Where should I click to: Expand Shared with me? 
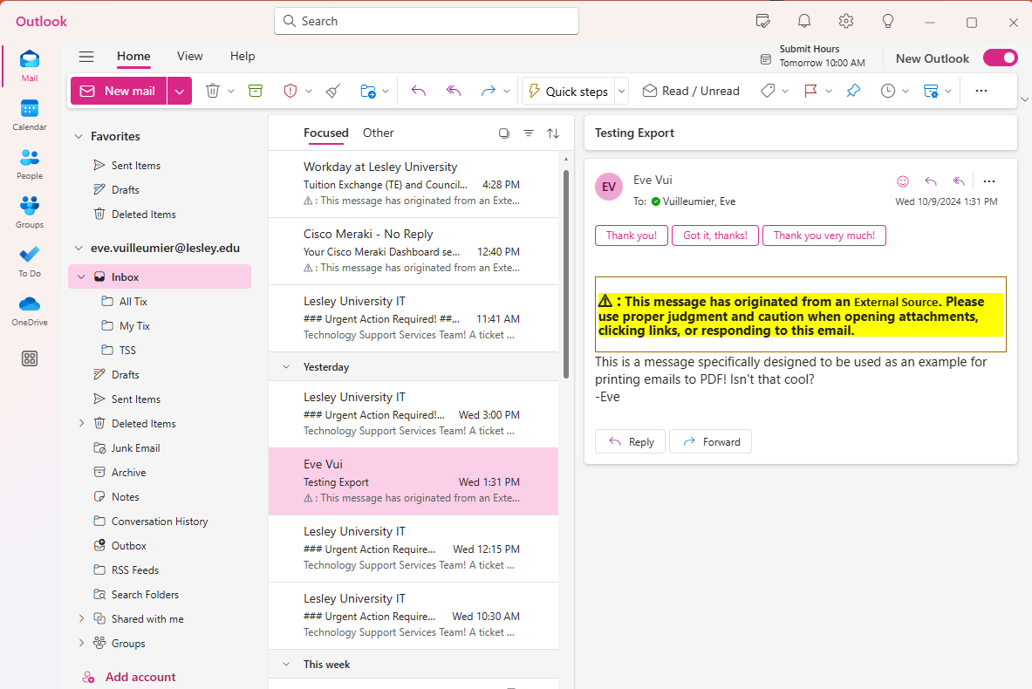[x=82, y=618]
